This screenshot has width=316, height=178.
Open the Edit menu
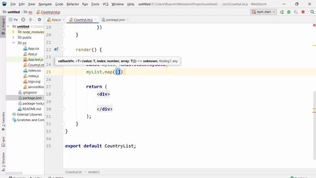coord(22,4)
